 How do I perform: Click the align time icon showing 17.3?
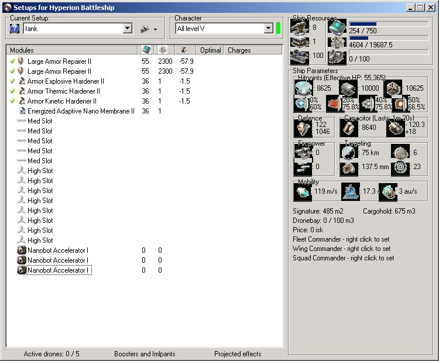tap(351, 192)
